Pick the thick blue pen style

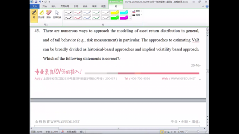tap(87, 18)
